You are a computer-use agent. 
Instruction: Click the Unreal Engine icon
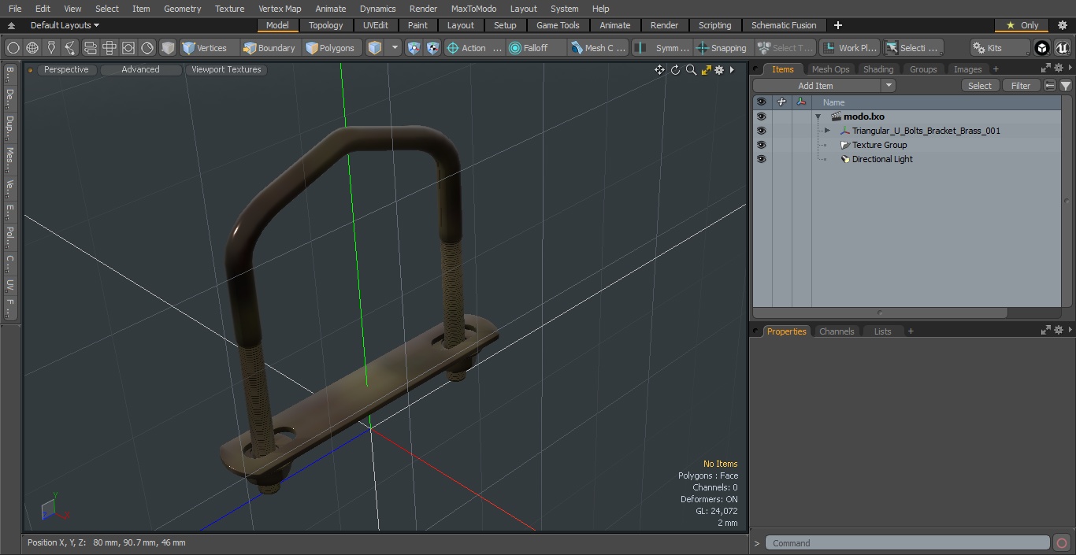point(1063,48)
